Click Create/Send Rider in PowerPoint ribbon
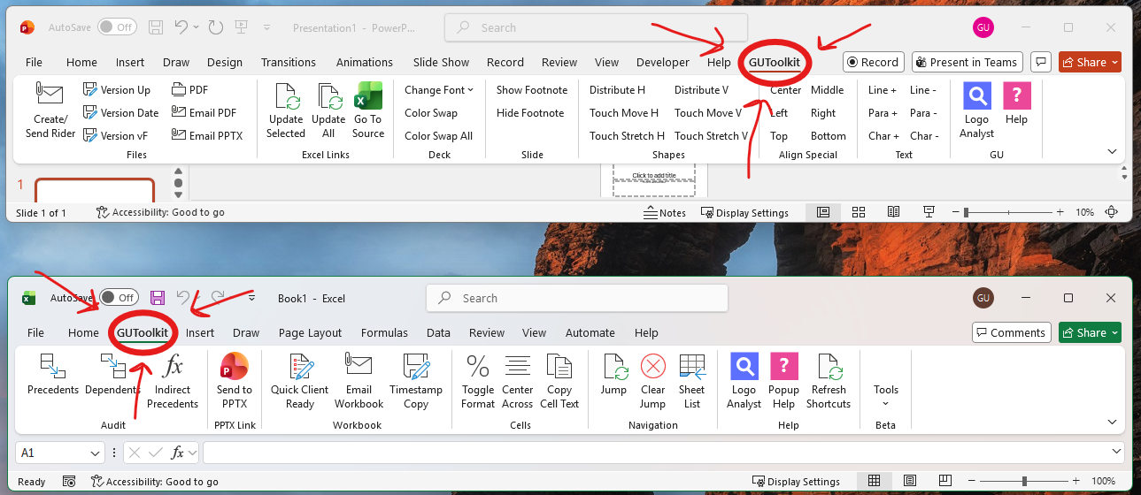Image resolution: width=1141 pixels, height=495 pixels. tap(50, 110)
